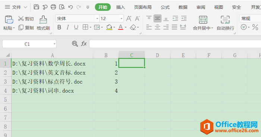Switch to 数据 tab
261x137 pixels.
pos(183,7)
